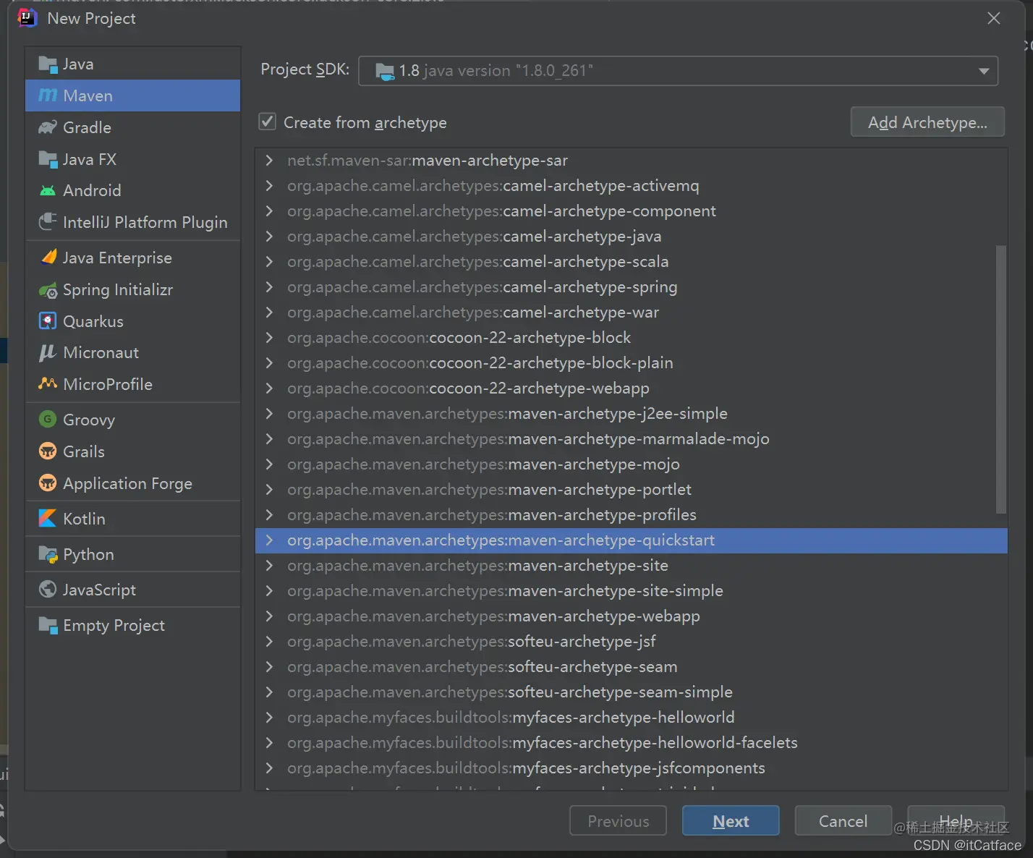The height and width of the screenshot is (858, 1033).
Task: Select softeu-archetype-seam-simple row
Action: (x=632, y=692)
